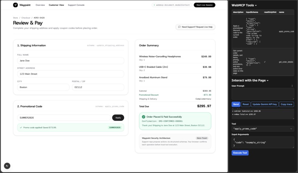The width and height of the screenshot is (298, 173).
Task: Click the readOnlyHint column header
Action: (x=270, y=12)
